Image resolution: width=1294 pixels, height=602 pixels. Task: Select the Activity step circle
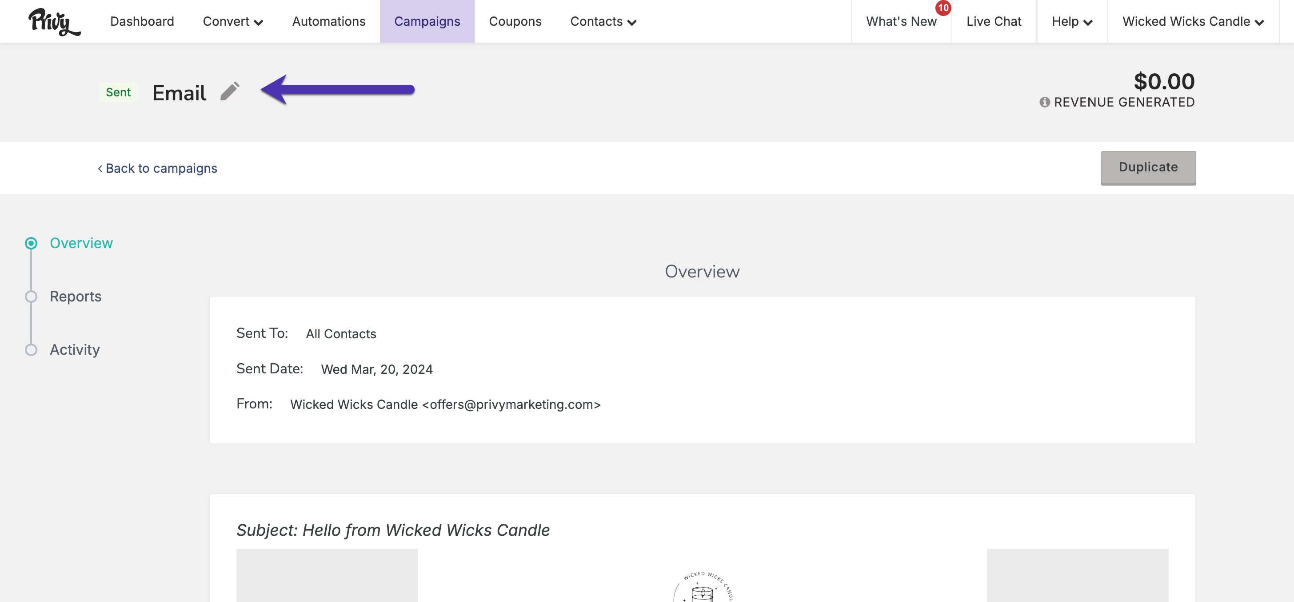coord(31,350)
